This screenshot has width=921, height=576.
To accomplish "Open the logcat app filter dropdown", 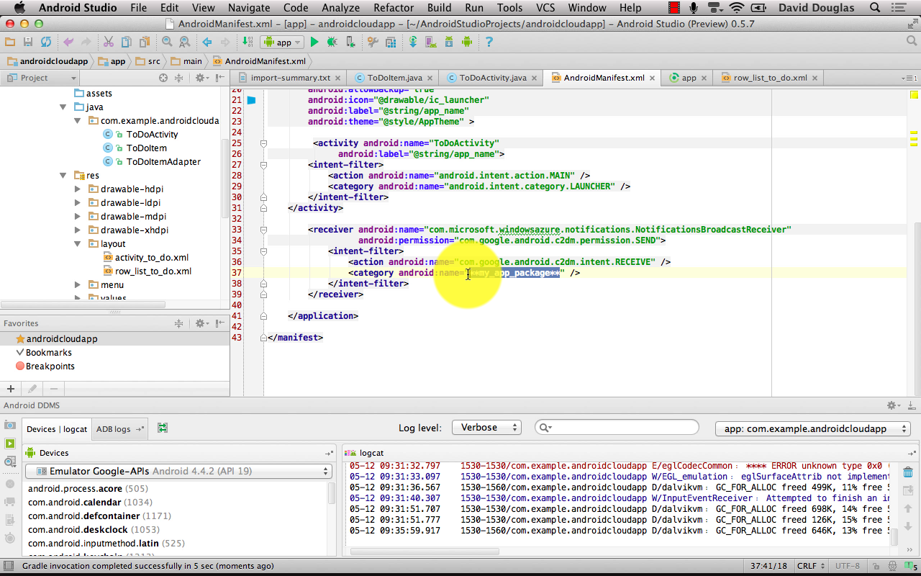I will [x=813, y=428].
